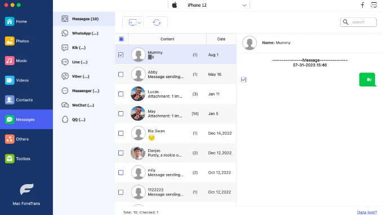383x215 pixels.
Task: Open the Toolbox section
Action: click(x=26, y=159)
